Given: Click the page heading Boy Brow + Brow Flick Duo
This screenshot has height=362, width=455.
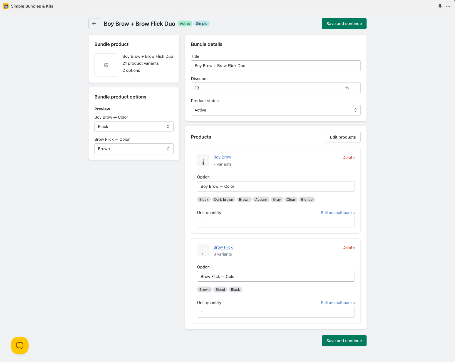Looking at the screenshot, I should coord(139,24).
